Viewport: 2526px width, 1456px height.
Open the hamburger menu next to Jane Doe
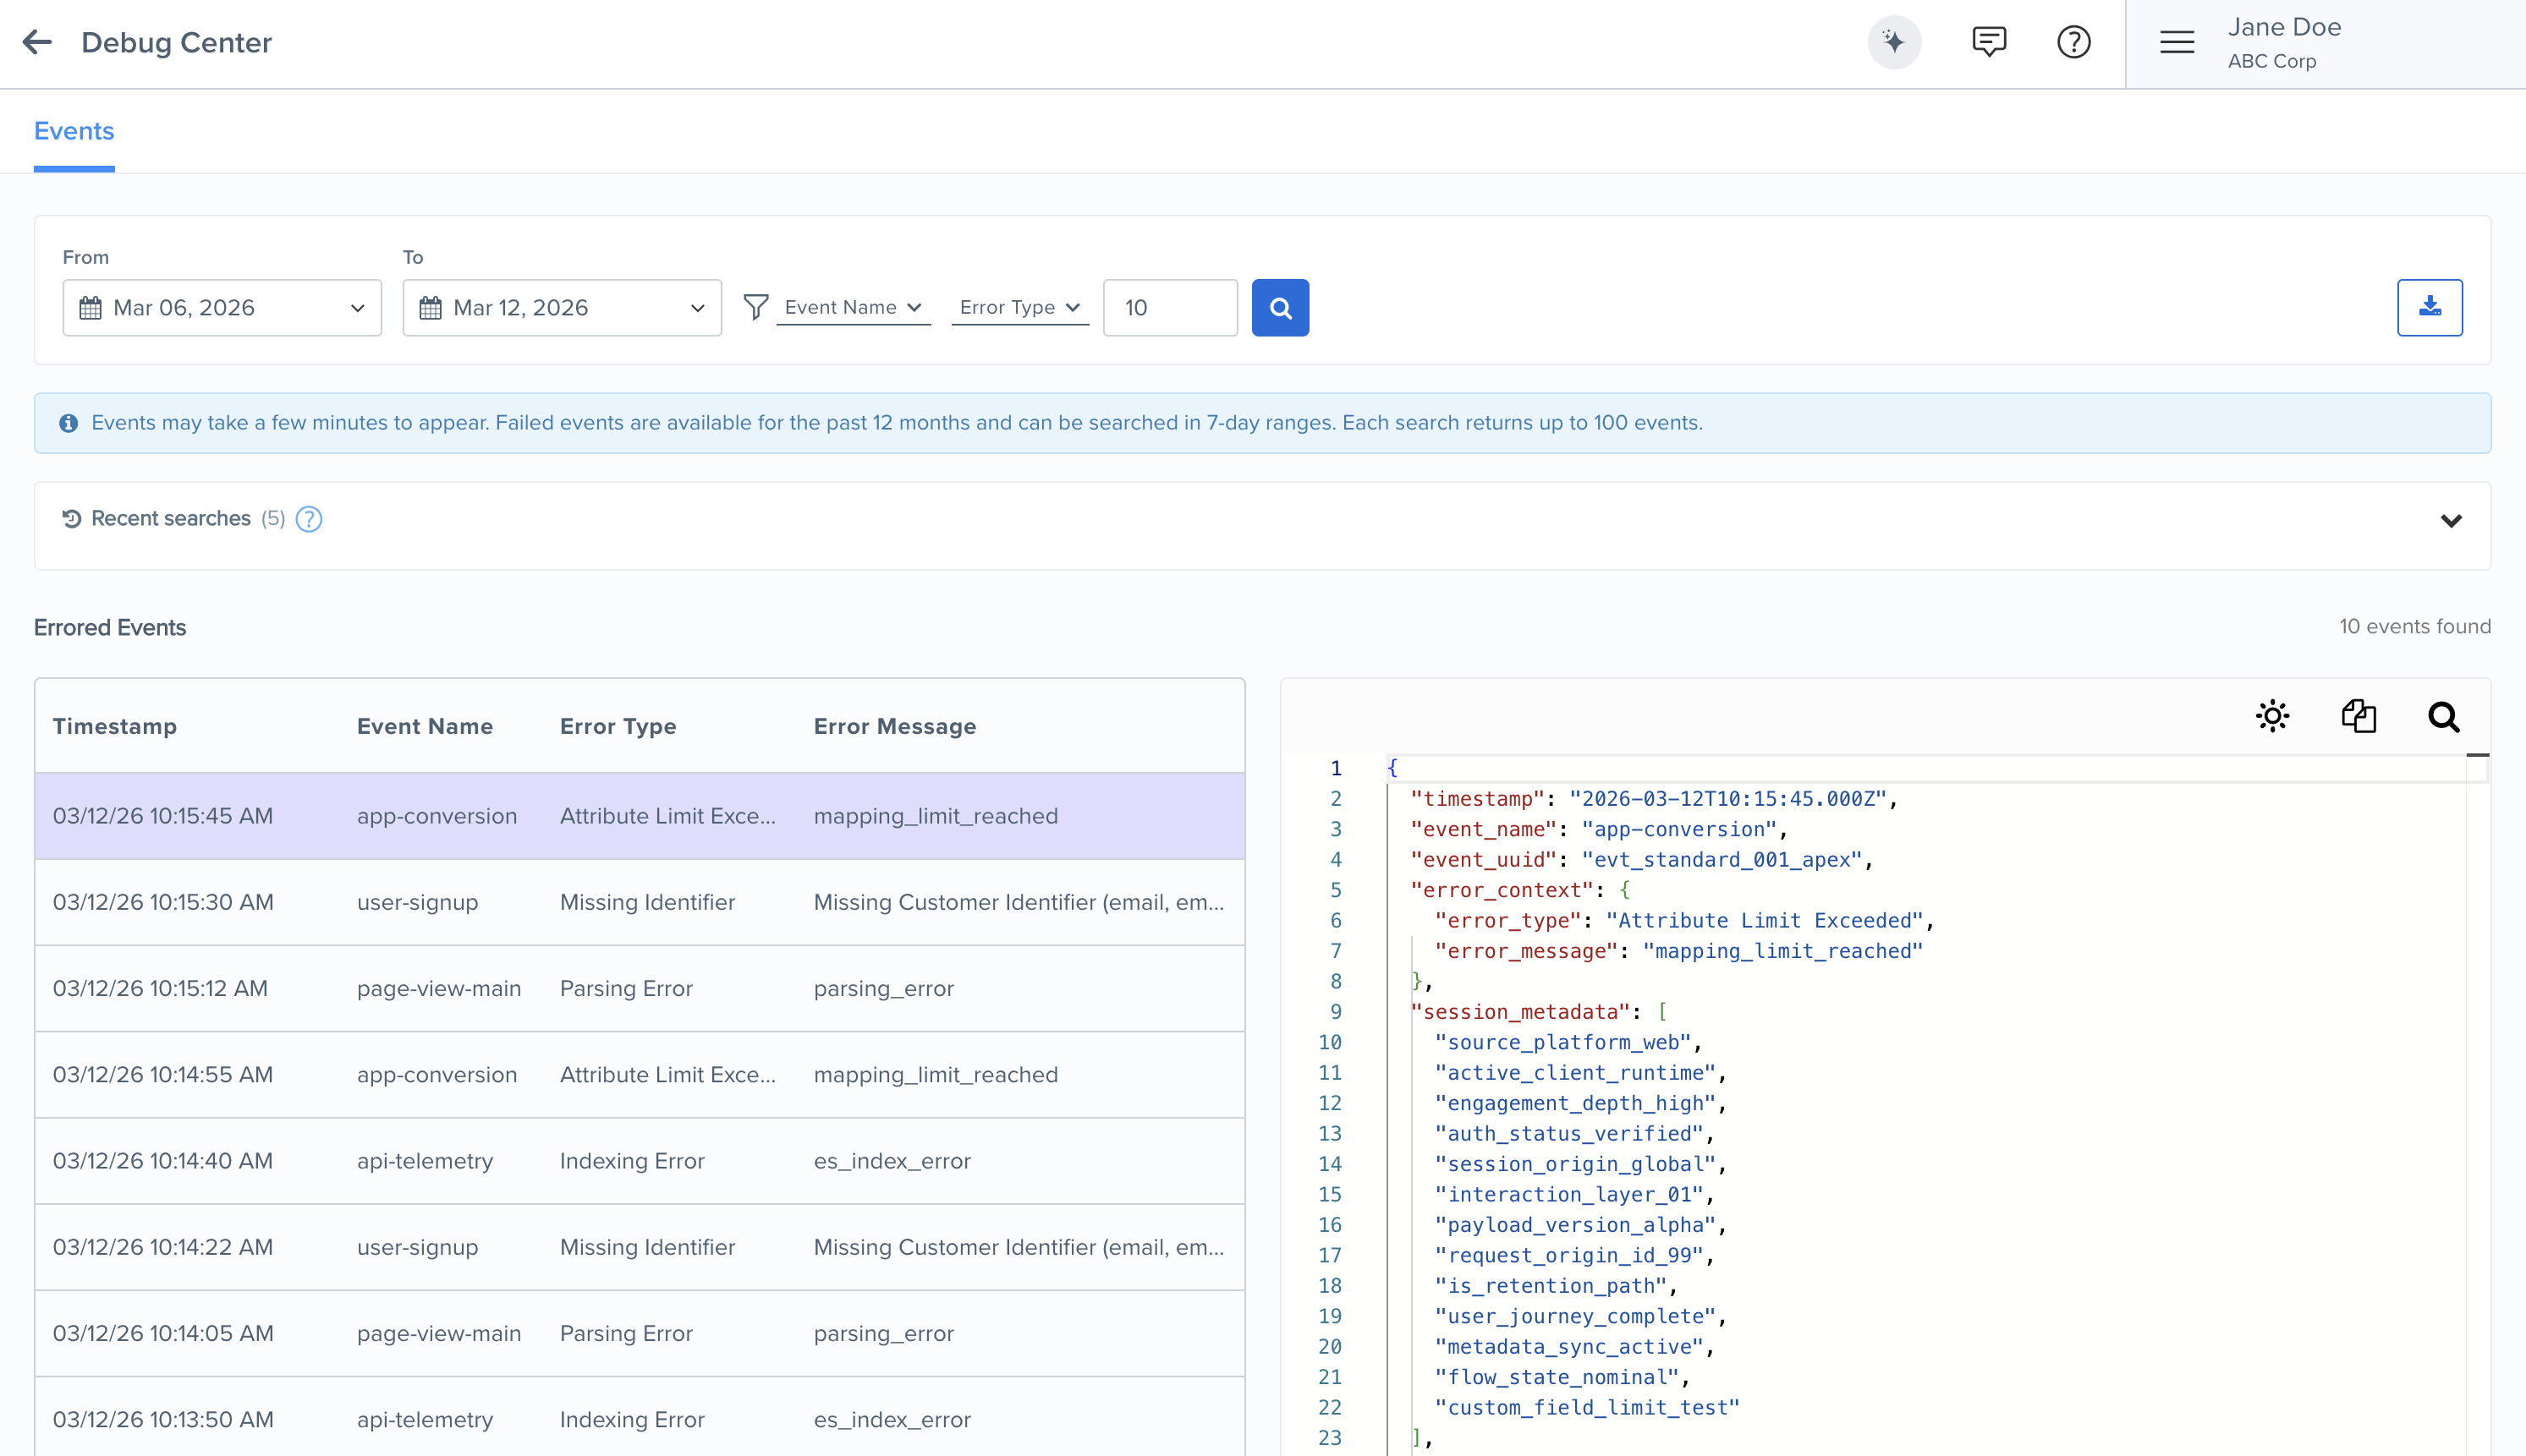coord(2177,42)
